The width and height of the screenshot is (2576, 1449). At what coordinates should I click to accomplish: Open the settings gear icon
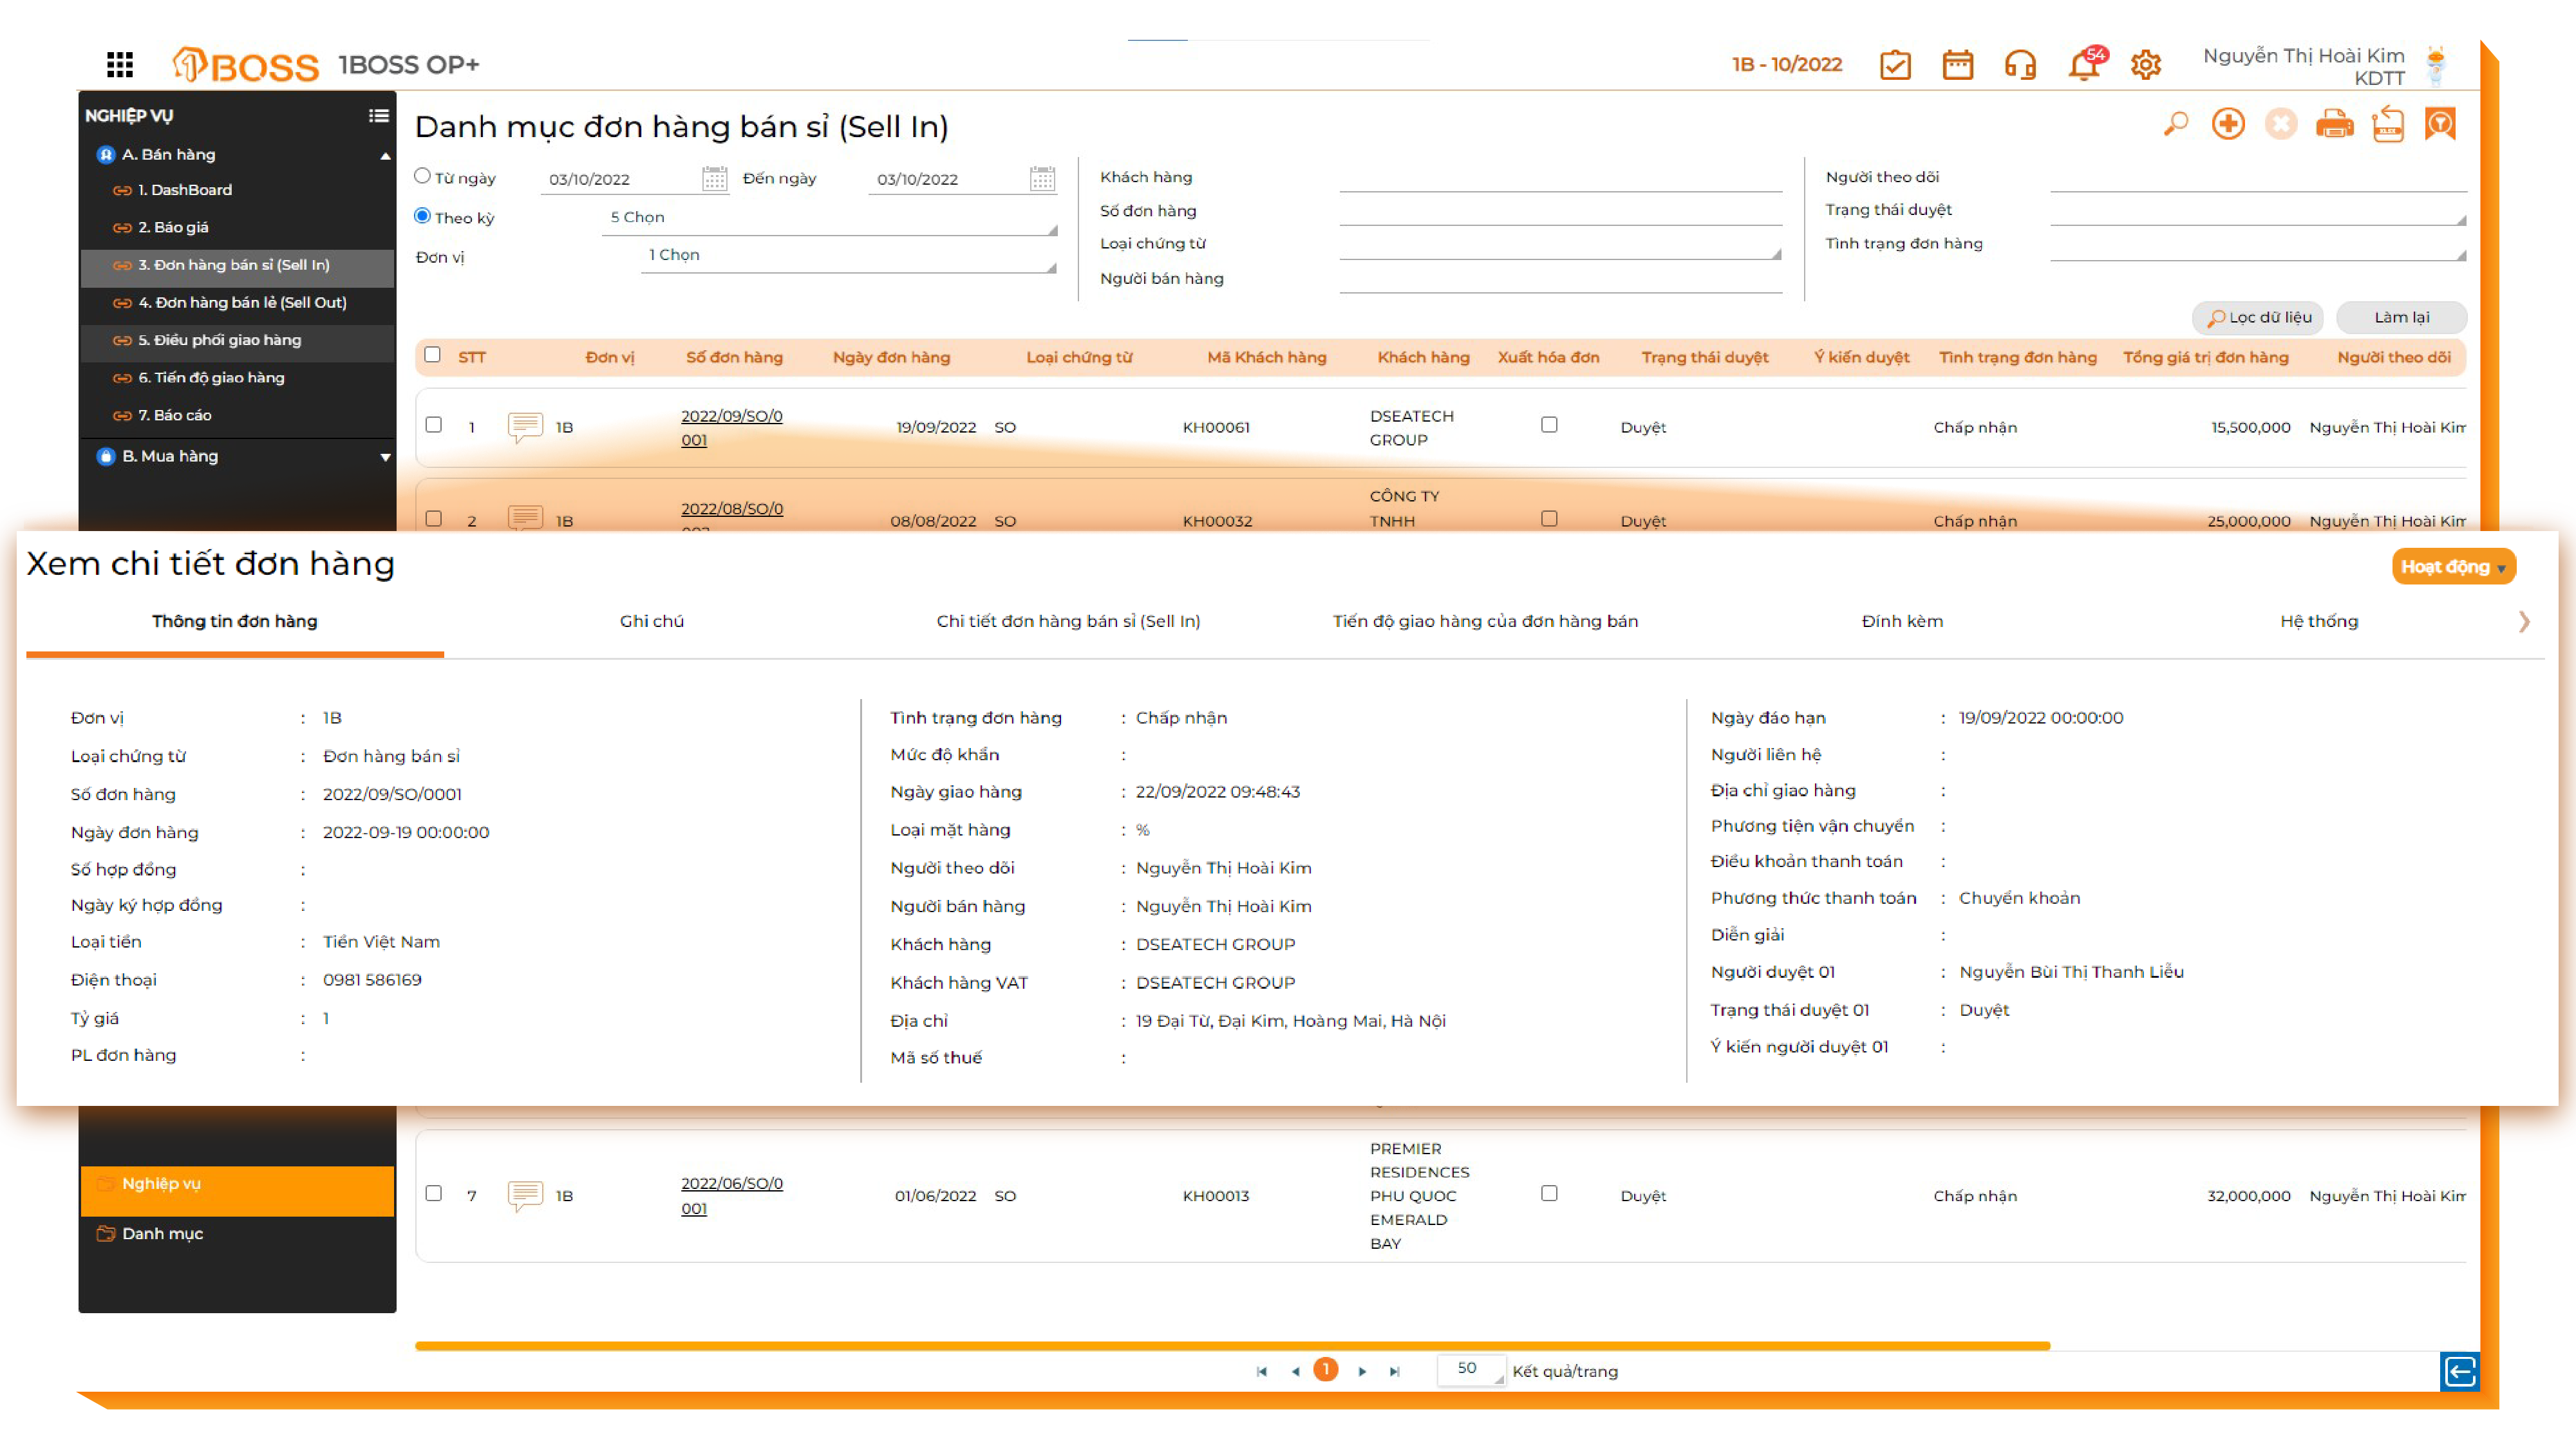(x=2146, y=65)
